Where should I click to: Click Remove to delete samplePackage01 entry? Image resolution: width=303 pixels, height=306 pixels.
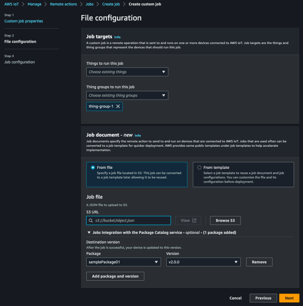click(259, 262)
